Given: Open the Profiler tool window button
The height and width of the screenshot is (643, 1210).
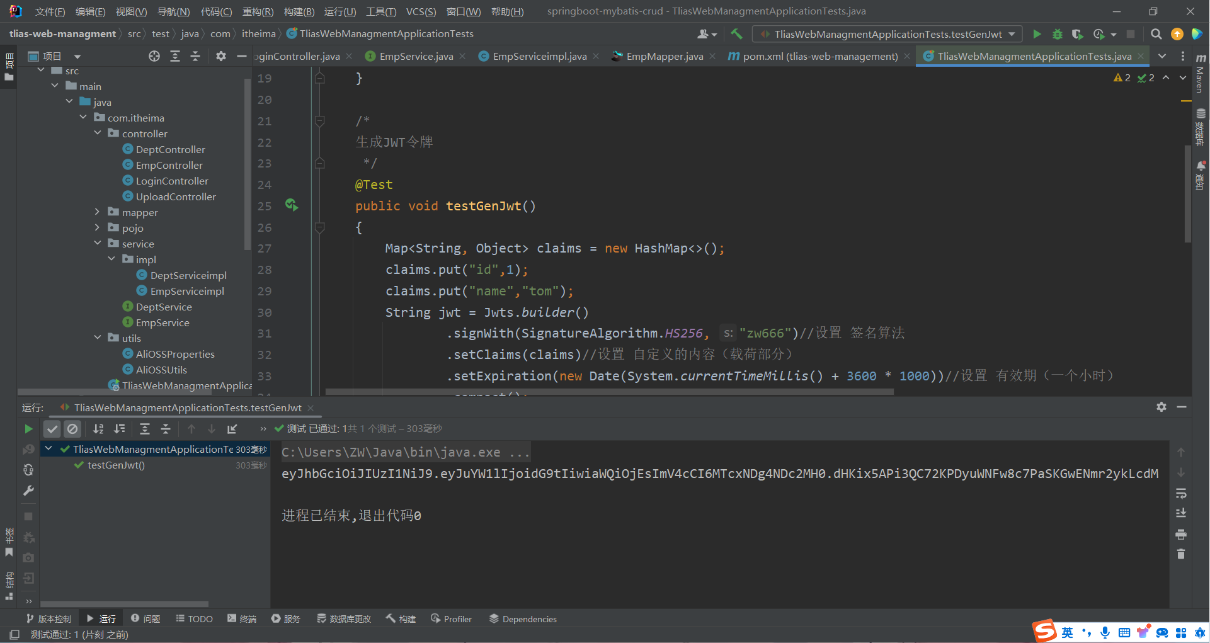Looking at the screenshot, I should point(451,619).
